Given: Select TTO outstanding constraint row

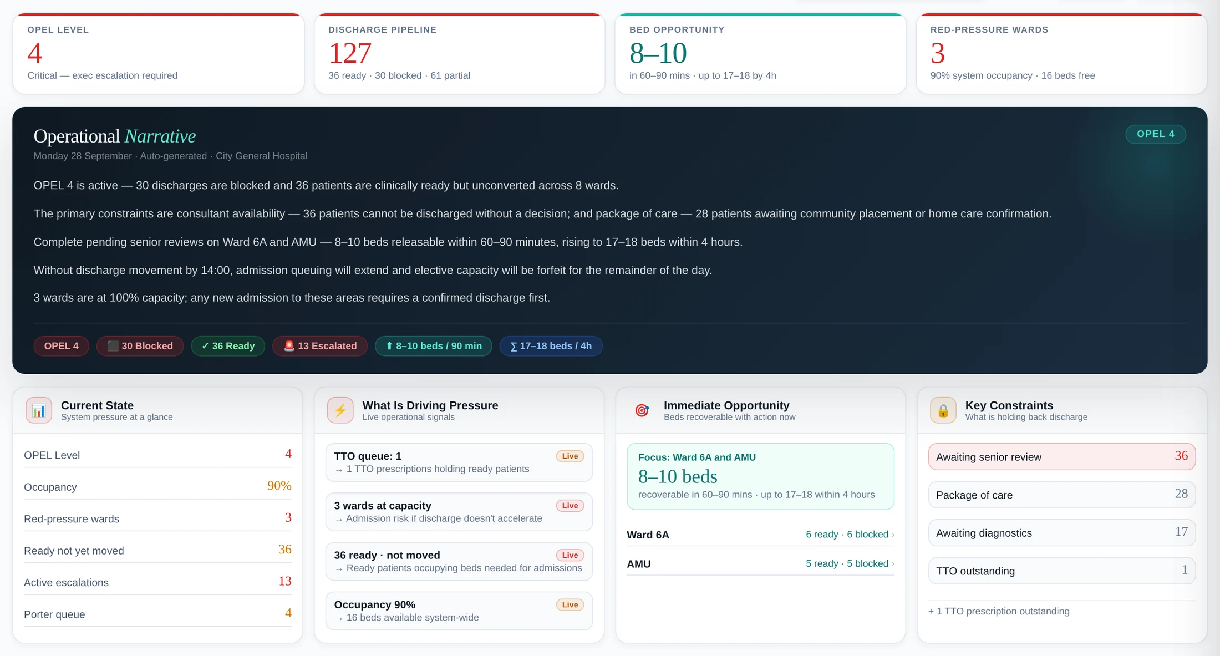Looking at the screenshot, I should tap(1062, 571).
